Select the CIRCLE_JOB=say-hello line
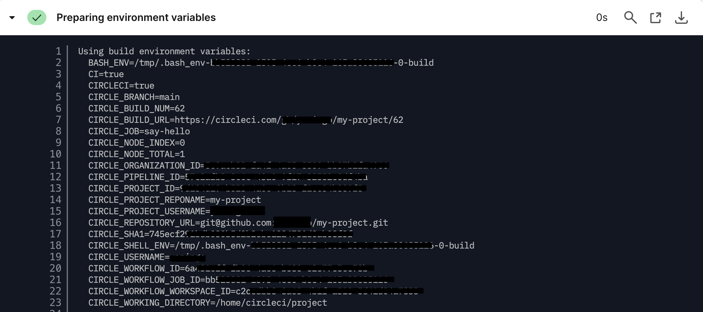This screenshot has height=312, width=703. click(x=139, y=131)
